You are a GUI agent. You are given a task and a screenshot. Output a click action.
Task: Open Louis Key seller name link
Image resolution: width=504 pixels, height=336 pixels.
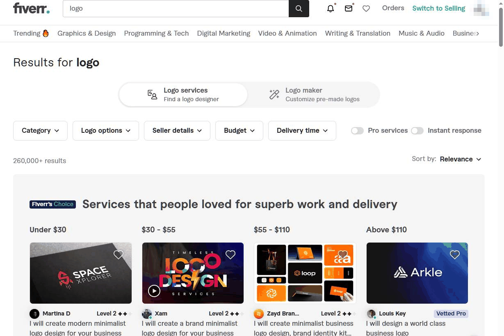(x=392, y=313)
